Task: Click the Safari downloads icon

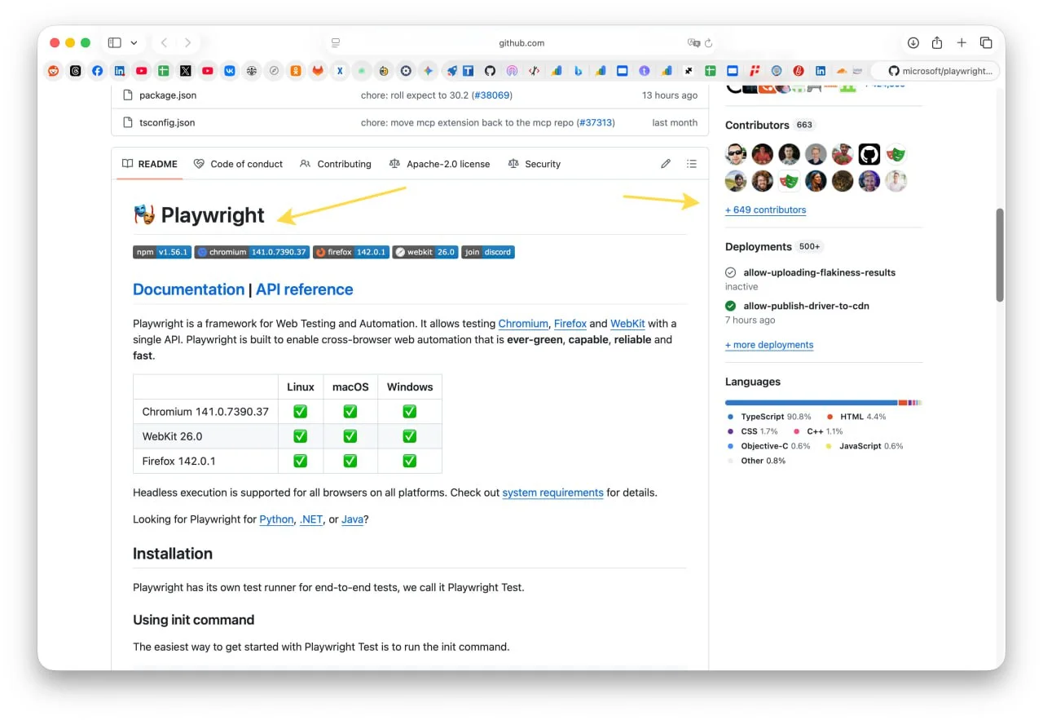Action: (913, 42)
